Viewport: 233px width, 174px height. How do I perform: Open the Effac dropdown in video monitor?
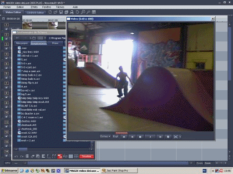coord(105,136)
